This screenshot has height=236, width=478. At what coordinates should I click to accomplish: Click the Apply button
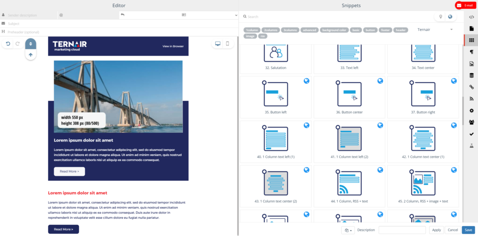436,230
